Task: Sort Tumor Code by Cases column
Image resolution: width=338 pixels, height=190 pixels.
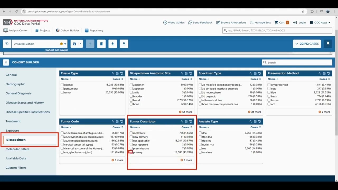Action: coord(118,127)
